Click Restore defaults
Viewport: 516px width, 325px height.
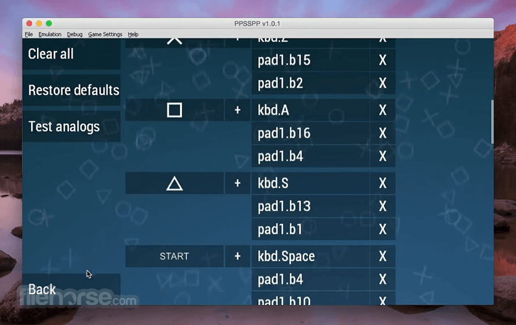pyautogui.click(x=71, y=90)
